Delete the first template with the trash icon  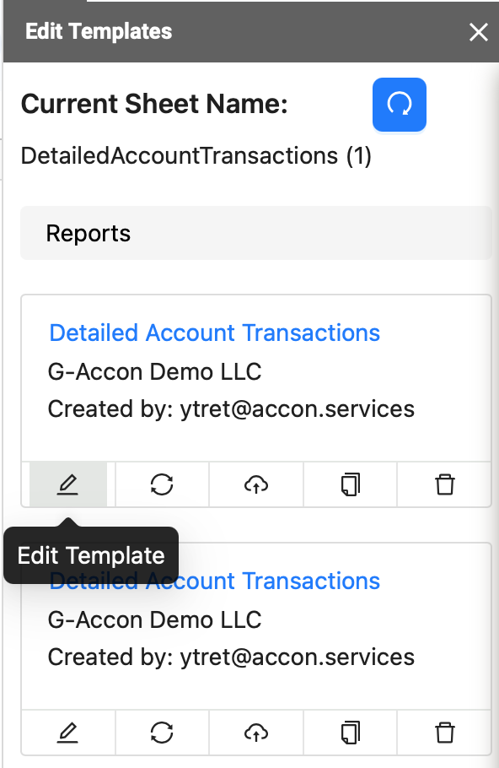click(445, 484)
